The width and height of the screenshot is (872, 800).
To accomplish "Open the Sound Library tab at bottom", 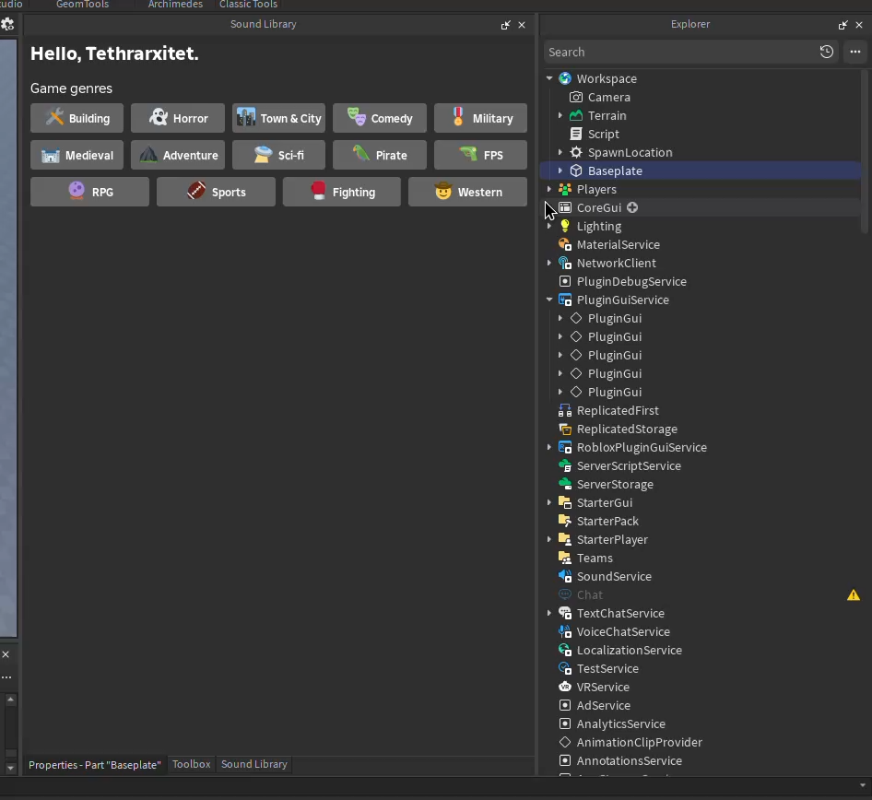I will point(253,764).
